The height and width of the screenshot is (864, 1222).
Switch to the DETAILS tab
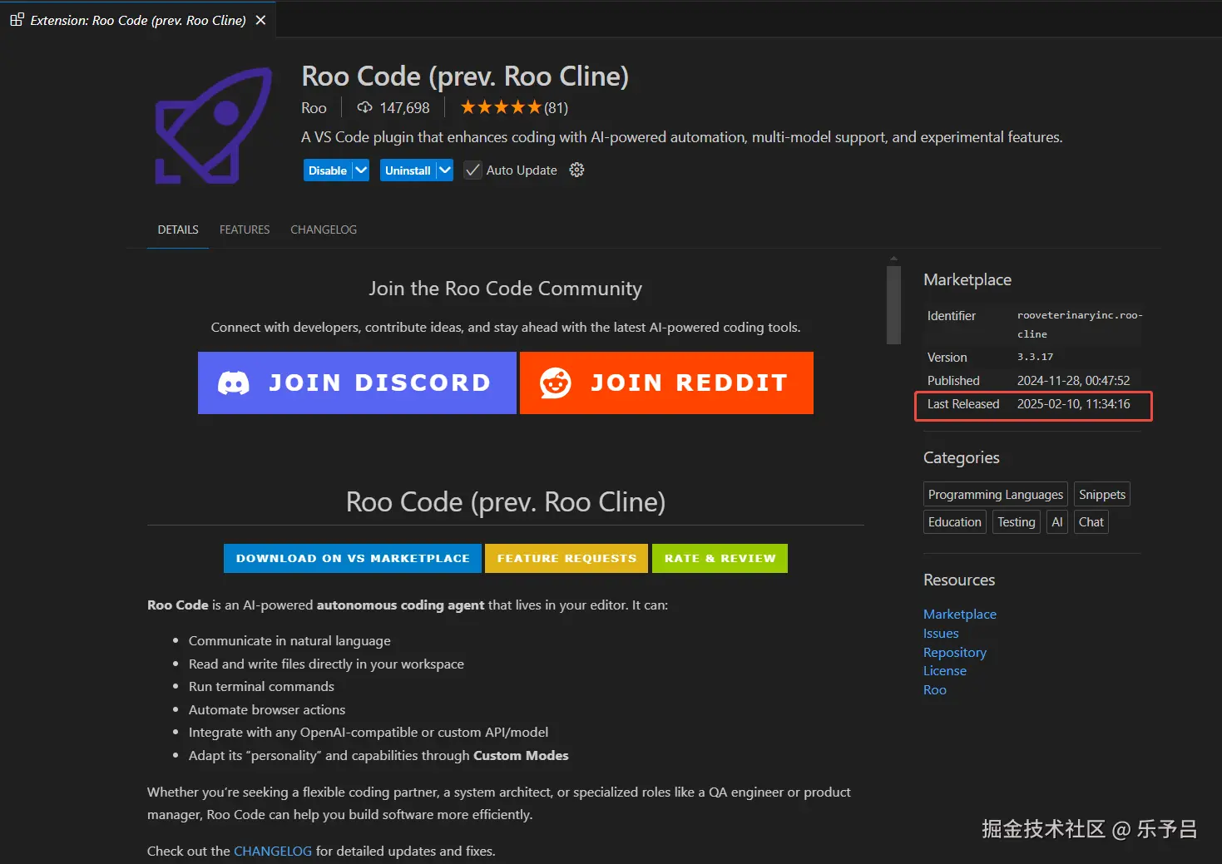(178, 230)
